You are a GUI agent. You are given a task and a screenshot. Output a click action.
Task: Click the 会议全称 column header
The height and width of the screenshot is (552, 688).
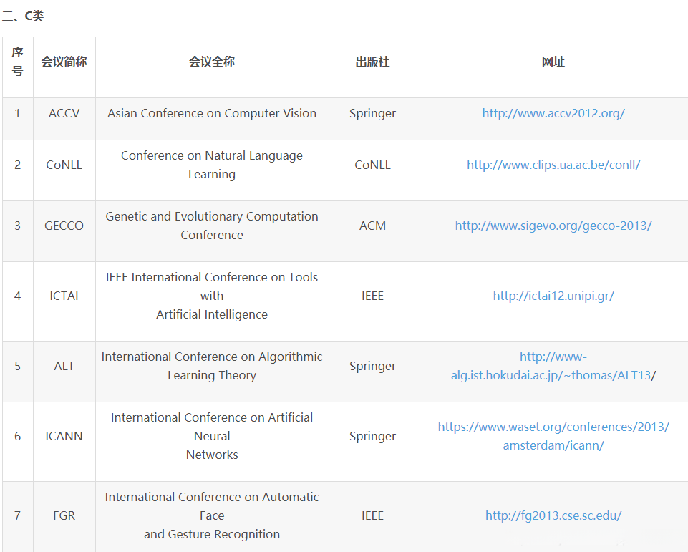pos(211,62)
